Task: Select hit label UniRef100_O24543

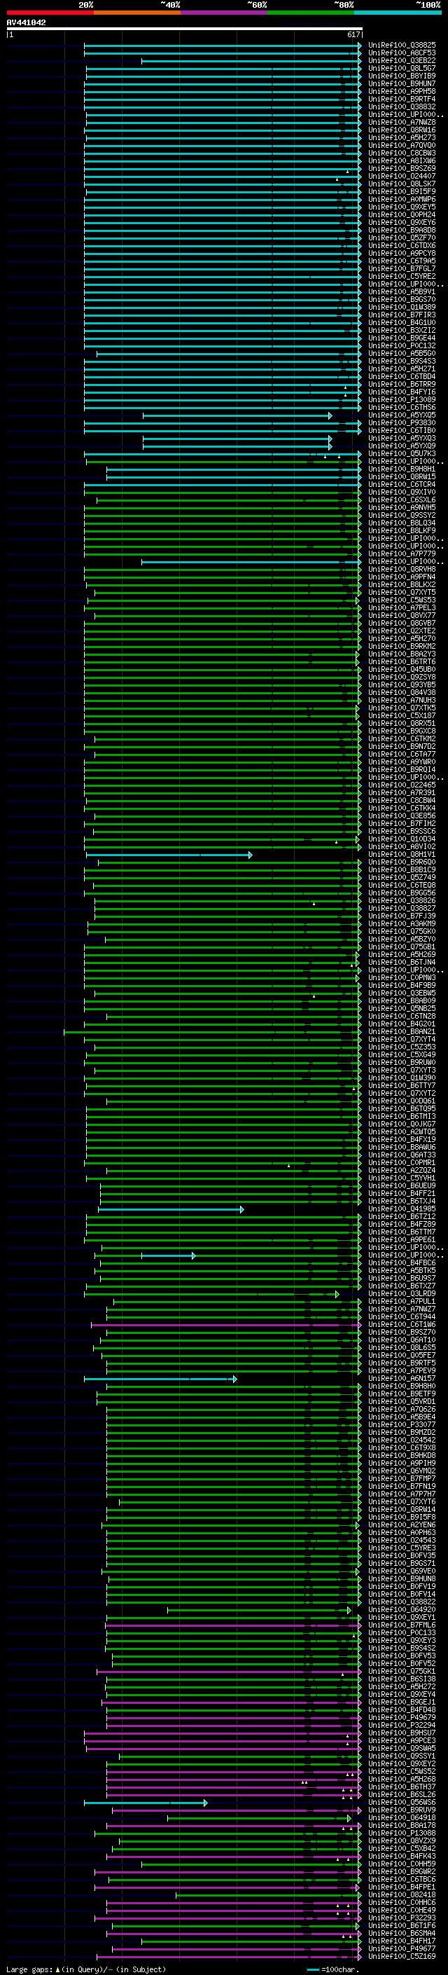Action: 402,1539
